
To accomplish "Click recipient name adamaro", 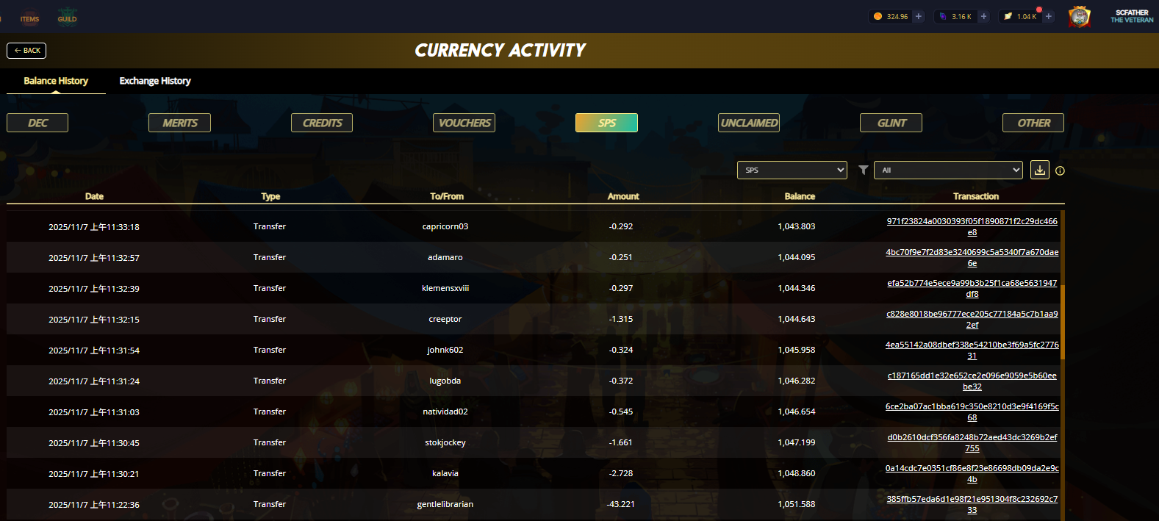I will 445,257.
